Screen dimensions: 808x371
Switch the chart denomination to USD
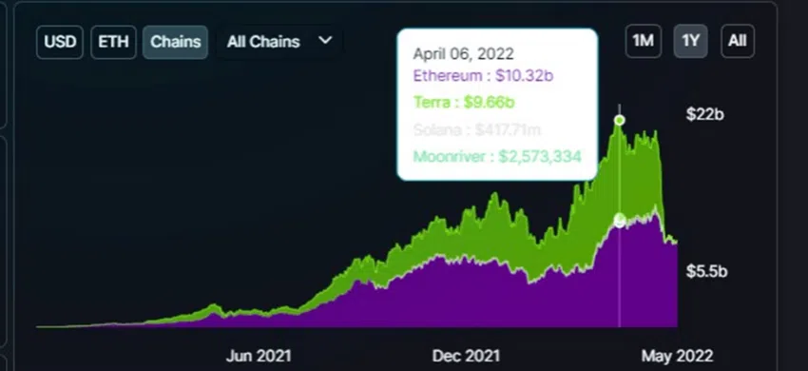click(60, 42)
